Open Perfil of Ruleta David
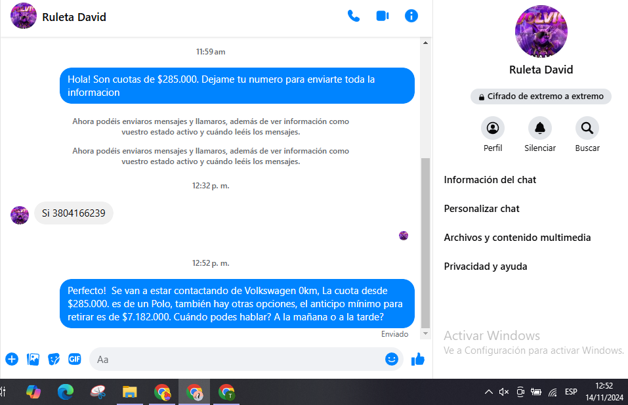628x405 pixels. tap(493, 128)
